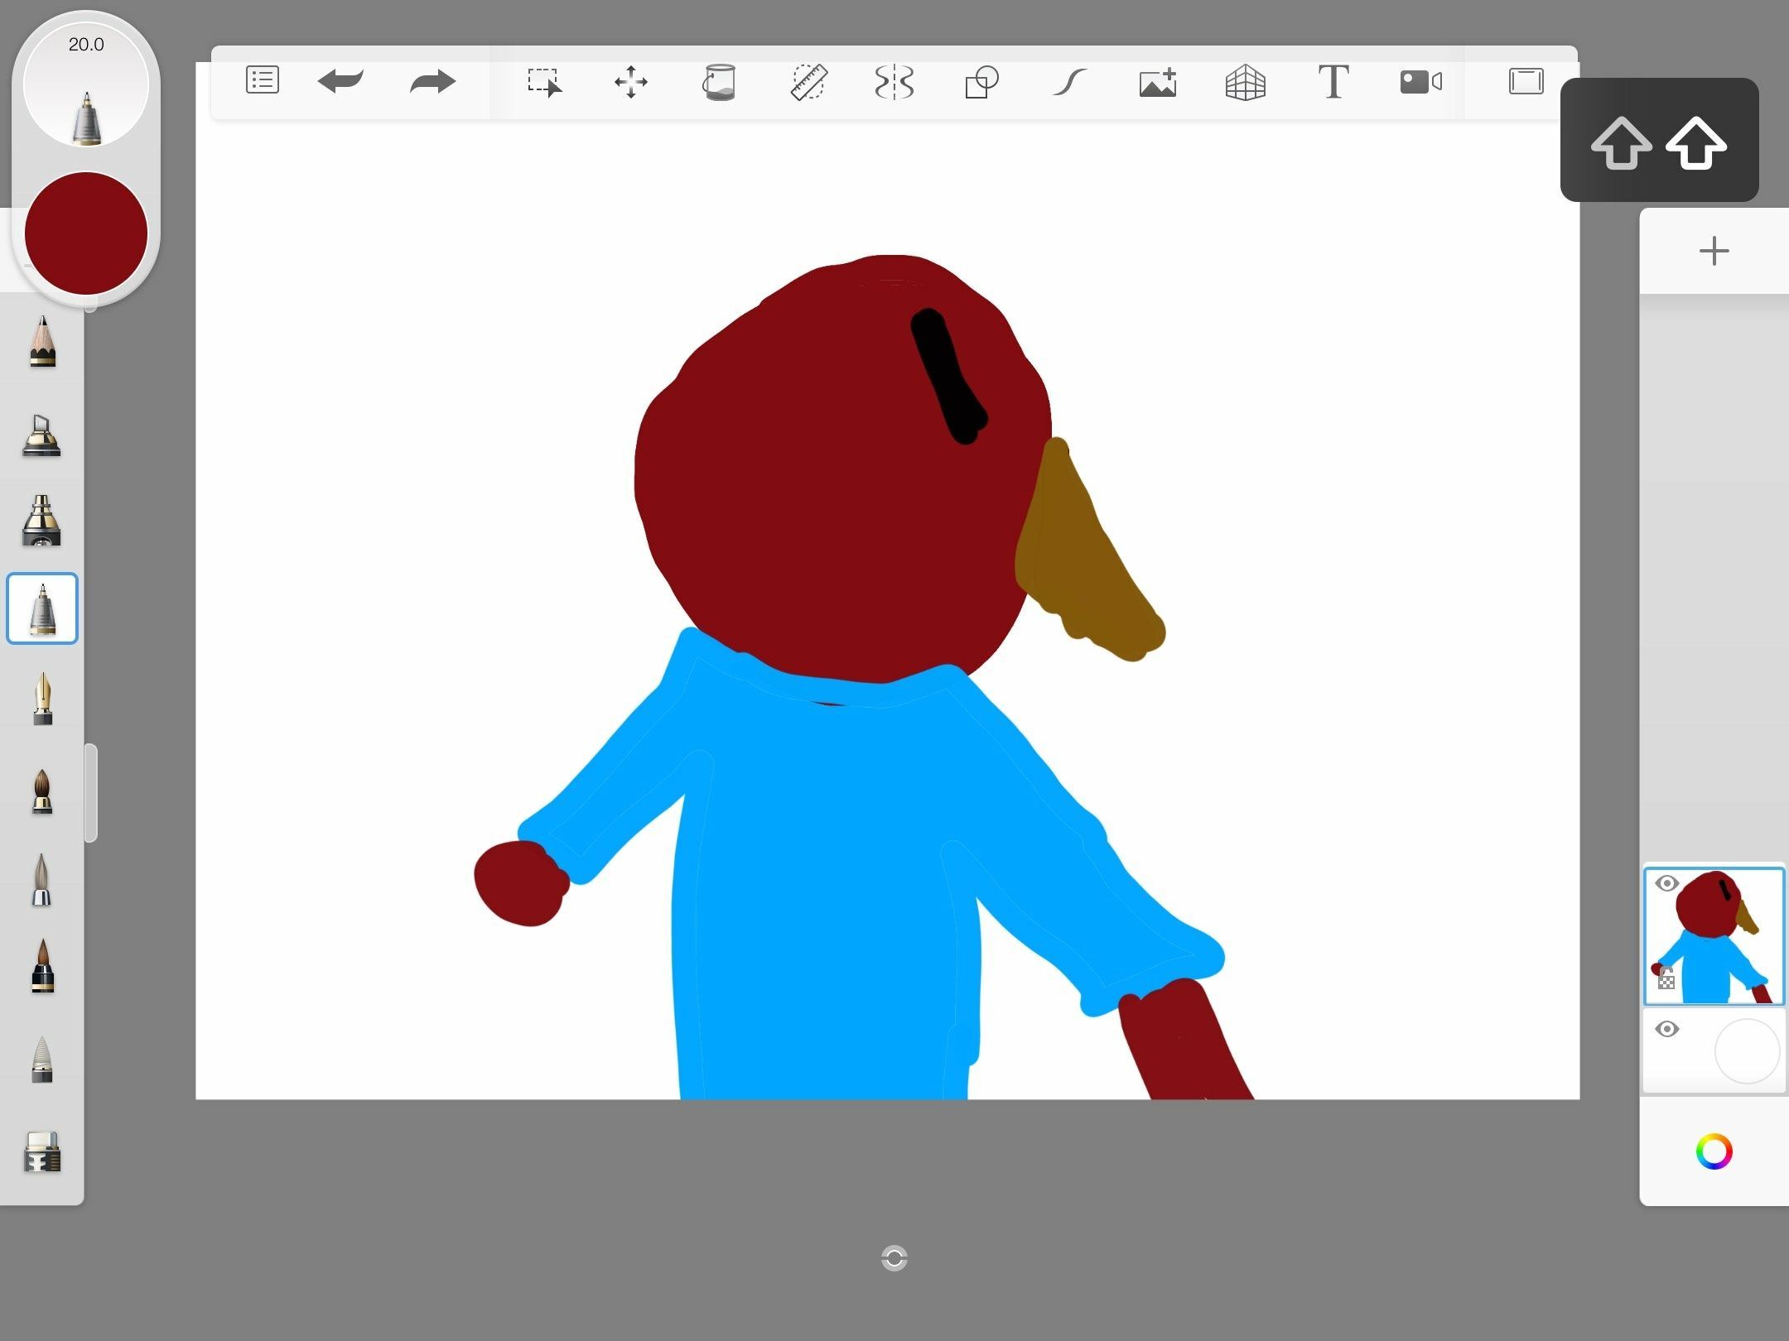This screenshot has height=1341, width=1789.
Task: Activate the Transform move tool
Action: click(631, 82)
